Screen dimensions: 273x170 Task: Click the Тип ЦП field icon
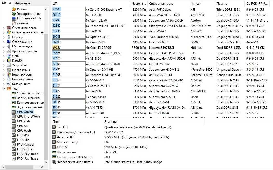pyautogui.click(x=54, y=127)
